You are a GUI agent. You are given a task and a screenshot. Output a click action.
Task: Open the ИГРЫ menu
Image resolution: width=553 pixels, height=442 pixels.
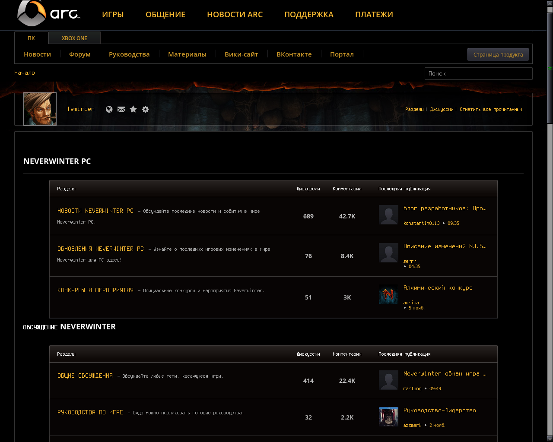point(113,15)
